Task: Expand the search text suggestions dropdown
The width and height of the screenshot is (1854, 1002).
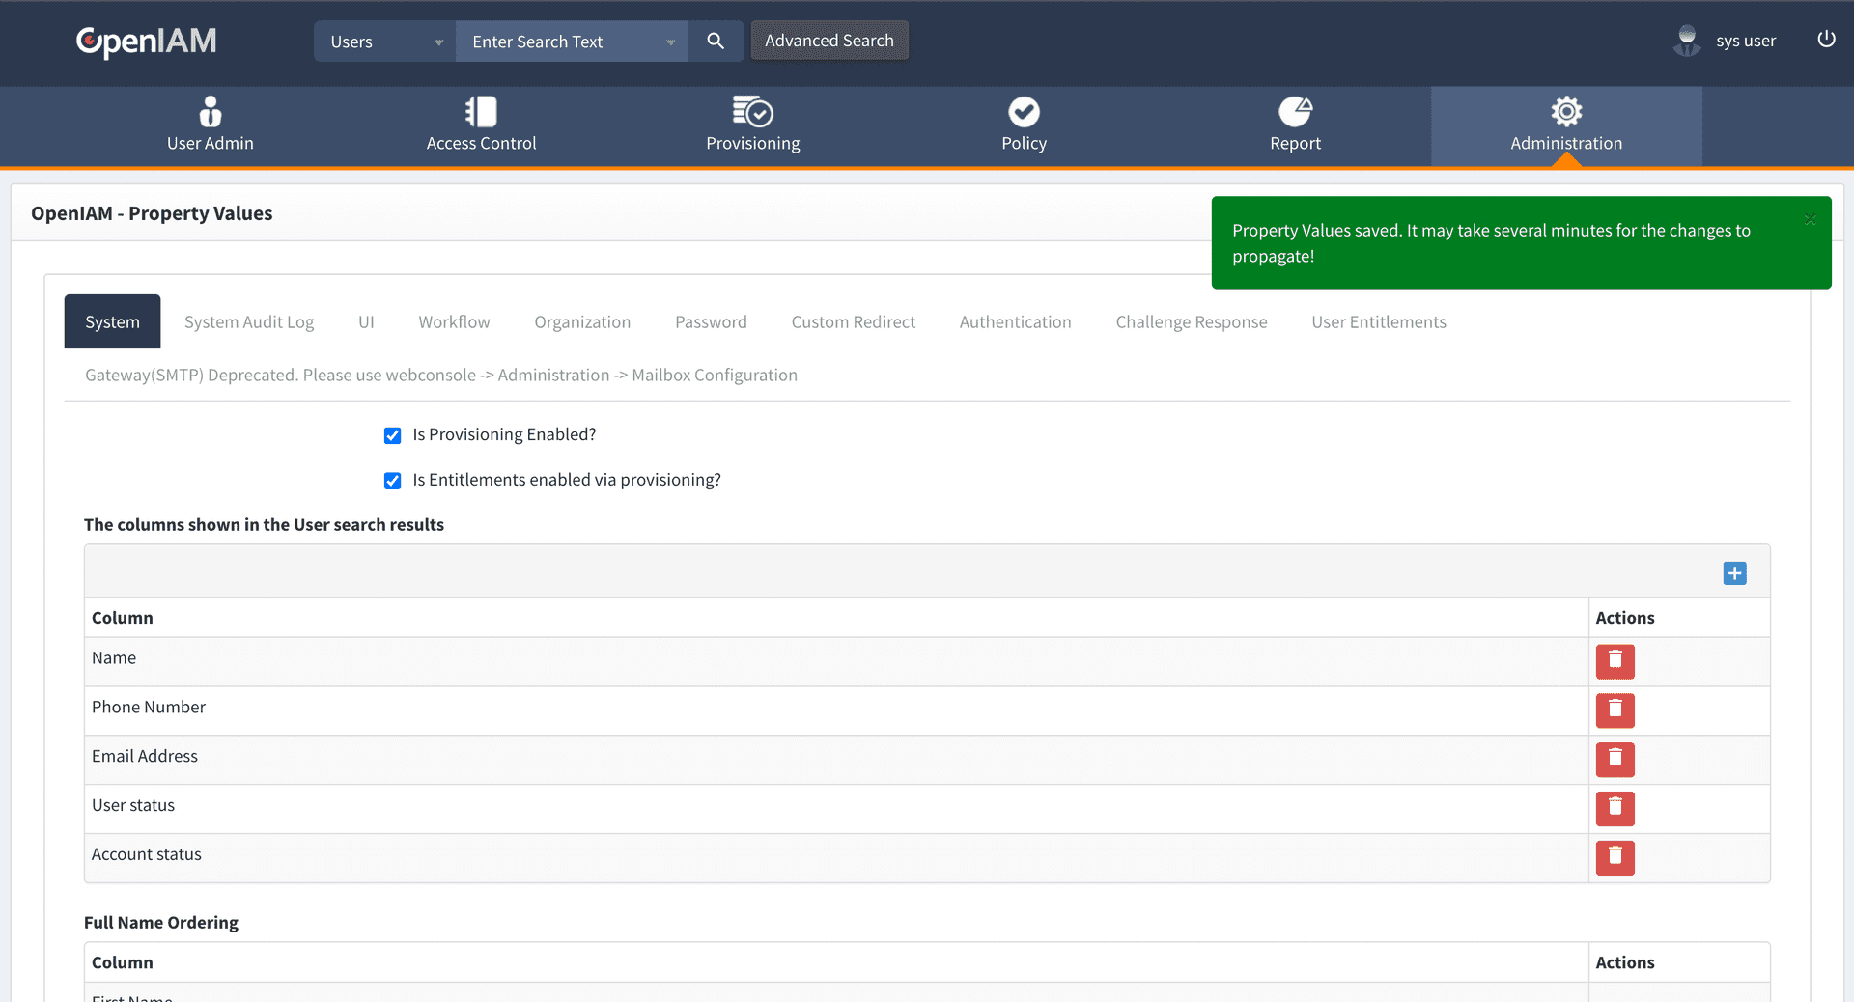Action: (670, 42)
